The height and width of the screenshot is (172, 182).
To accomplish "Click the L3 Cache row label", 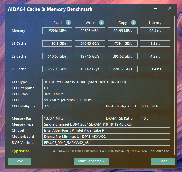I will tap(19, 69).
